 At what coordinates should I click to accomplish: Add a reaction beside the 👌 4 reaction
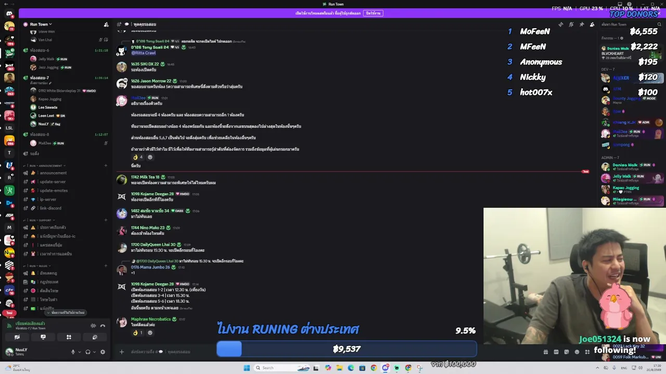pyautogui.click(x=150, y=157)
